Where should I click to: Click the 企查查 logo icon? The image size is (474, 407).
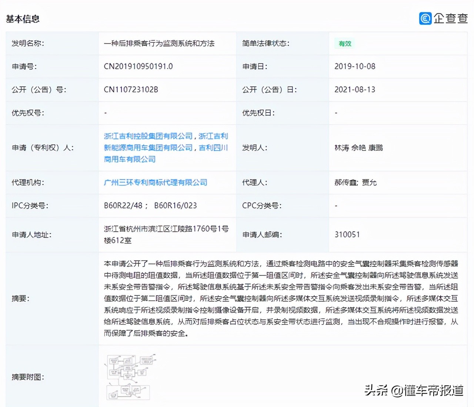[425, 18]
